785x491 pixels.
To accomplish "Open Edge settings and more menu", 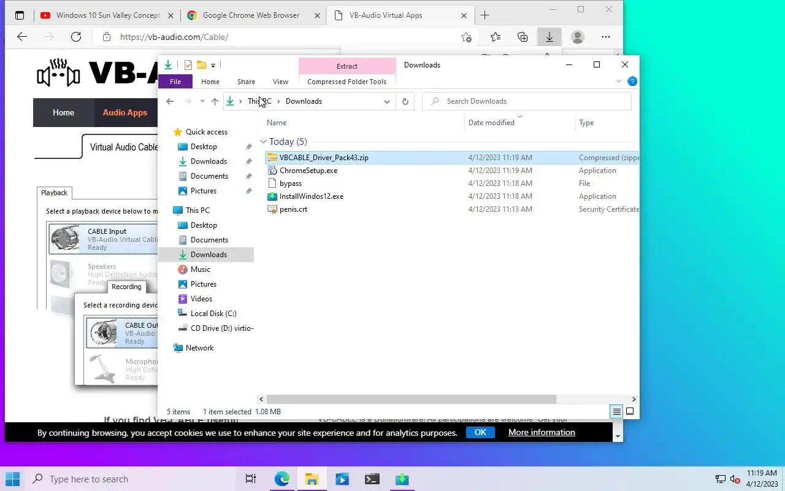I will [606, 37].
